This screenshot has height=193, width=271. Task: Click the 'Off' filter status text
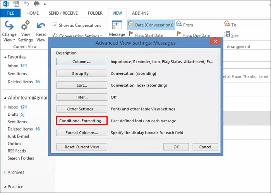point(113,97)
